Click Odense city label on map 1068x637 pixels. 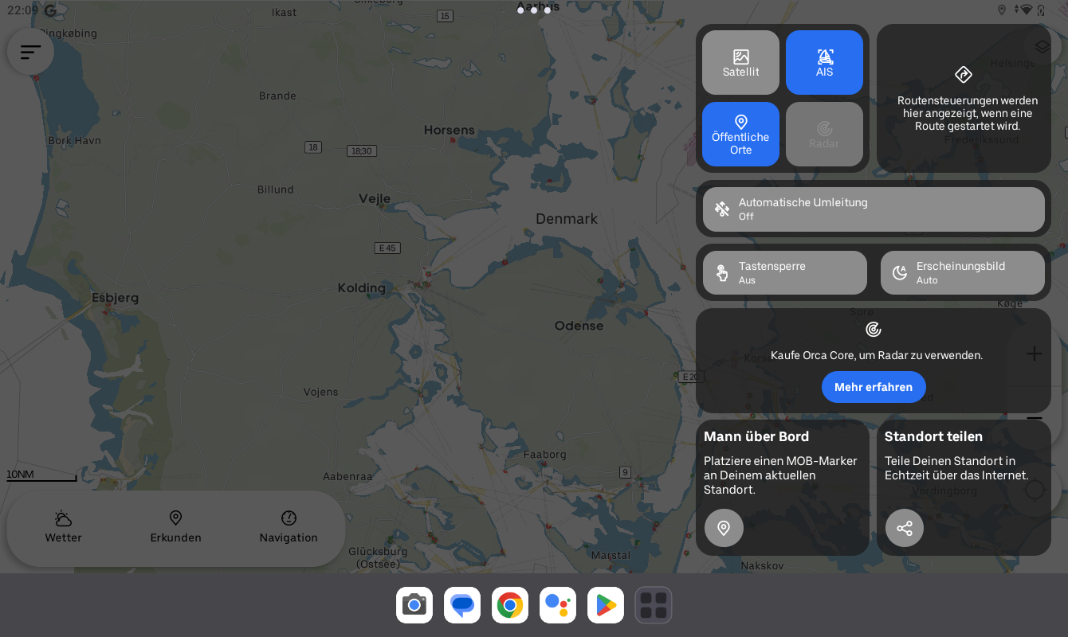[579, 326]
